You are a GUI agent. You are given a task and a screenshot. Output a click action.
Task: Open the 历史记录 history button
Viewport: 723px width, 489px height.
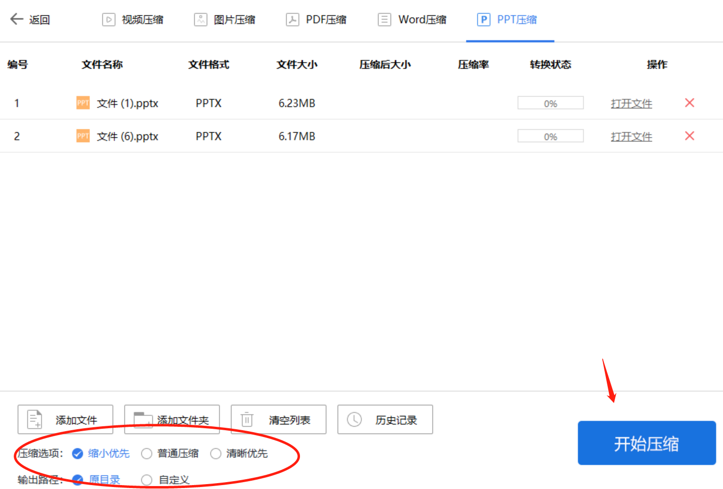point(385,419)
